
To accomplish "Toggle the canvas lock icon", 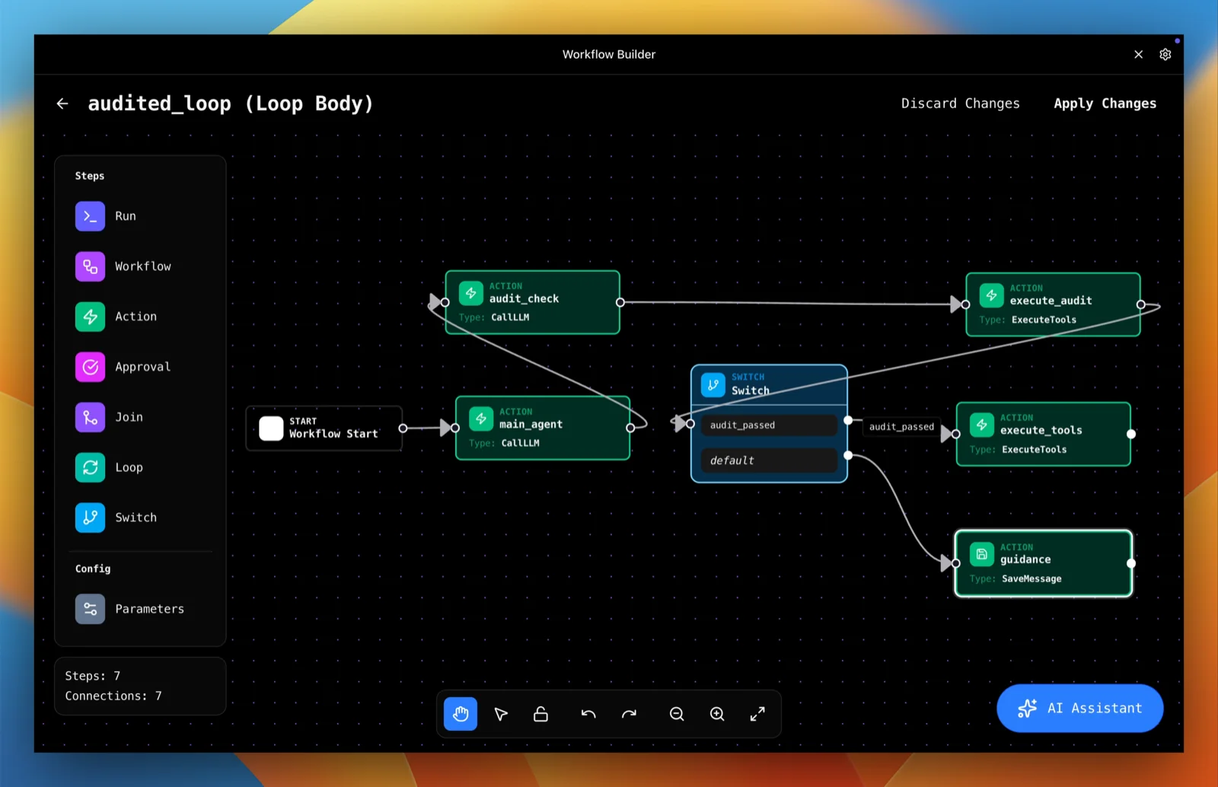I will click(540, 714).
